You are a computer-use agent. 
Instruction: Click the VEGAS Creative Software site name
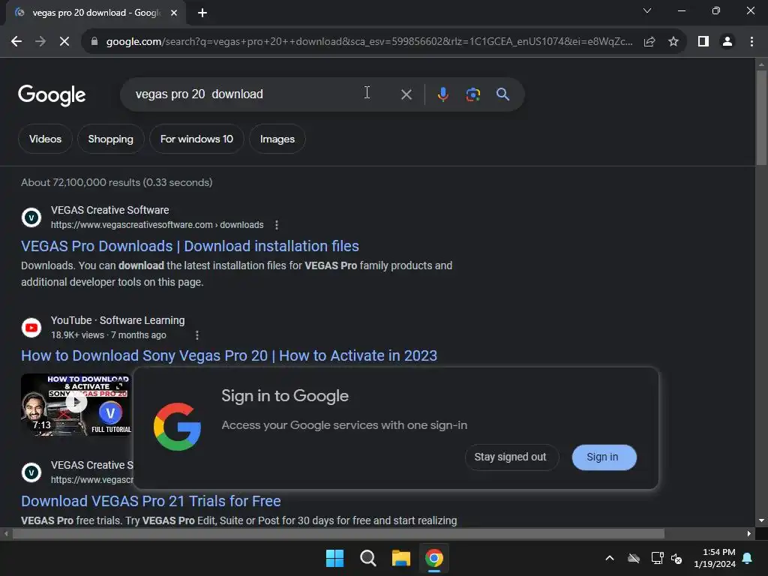109,210
